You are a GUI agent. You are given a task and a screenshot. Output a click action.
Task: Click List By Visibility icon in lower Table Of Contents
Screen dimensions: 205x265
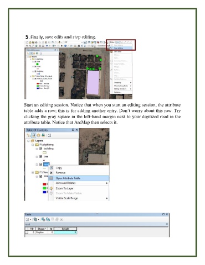point(38,135)
